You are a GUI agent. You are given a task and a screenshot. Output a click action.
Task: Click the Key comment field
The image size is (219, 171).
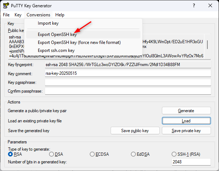click(128, 73)
